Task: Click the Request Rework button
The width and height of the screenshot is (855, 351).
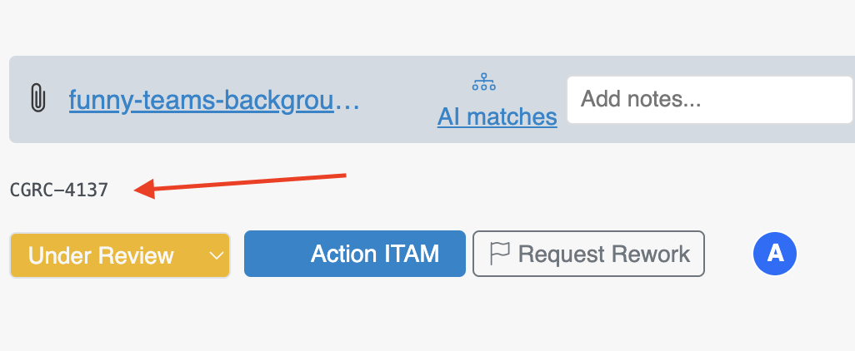Action: point(588,254)
